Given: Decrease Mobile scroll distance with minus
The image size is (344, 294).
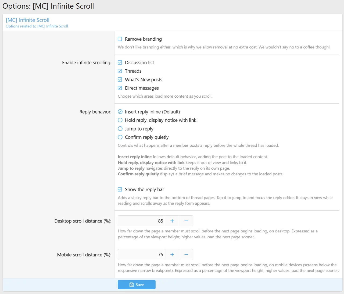Looking at the screenshot, I should click(x=186, y=254).
